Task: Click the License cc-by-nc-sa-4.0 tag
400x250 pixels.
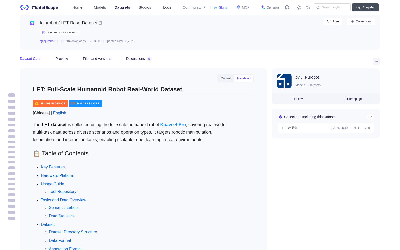Action: [x=60, y=32]
